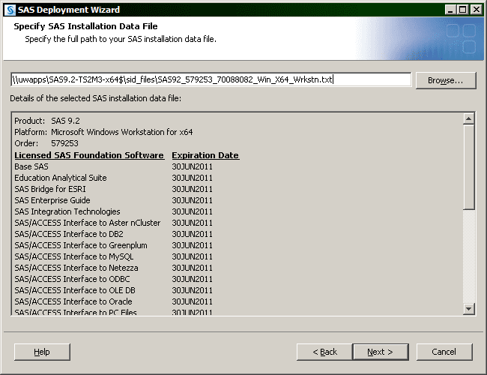Click the 'Specify SAS Installation Data File' heading
Image resolution: width=487 pixels, height=375 pixels.
tap(85, 26)
